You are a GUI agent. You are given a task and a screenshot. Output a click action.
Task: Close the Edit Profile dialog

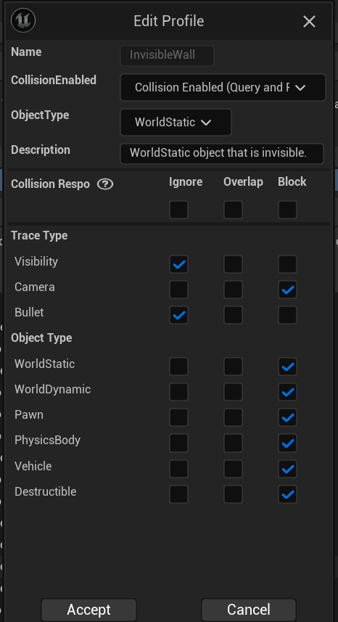pyautogui.click(x=309, y=22)
